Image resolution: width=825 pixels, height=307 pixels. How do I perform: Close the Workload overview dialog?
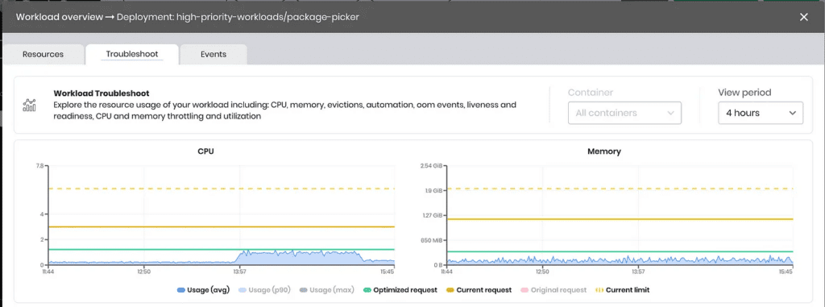[x=803, y=17]
